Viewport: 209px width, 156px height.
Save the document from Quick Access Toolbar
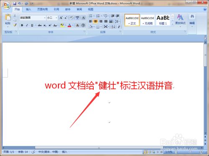(x=15, y=4)
